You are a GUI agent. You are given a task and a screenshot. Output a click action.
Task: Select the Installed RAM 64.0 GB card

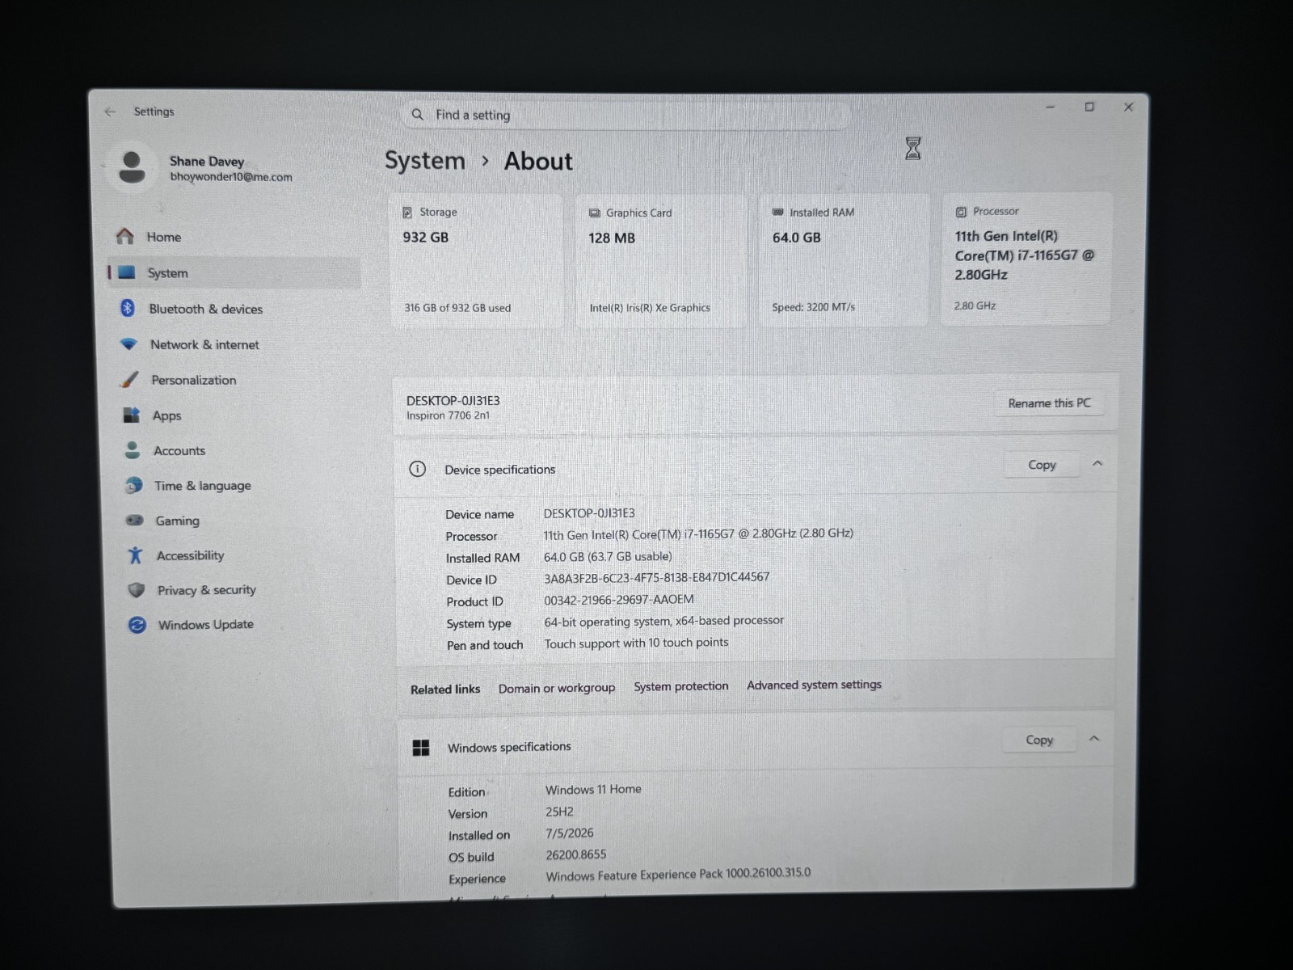[x=844, y=259]
